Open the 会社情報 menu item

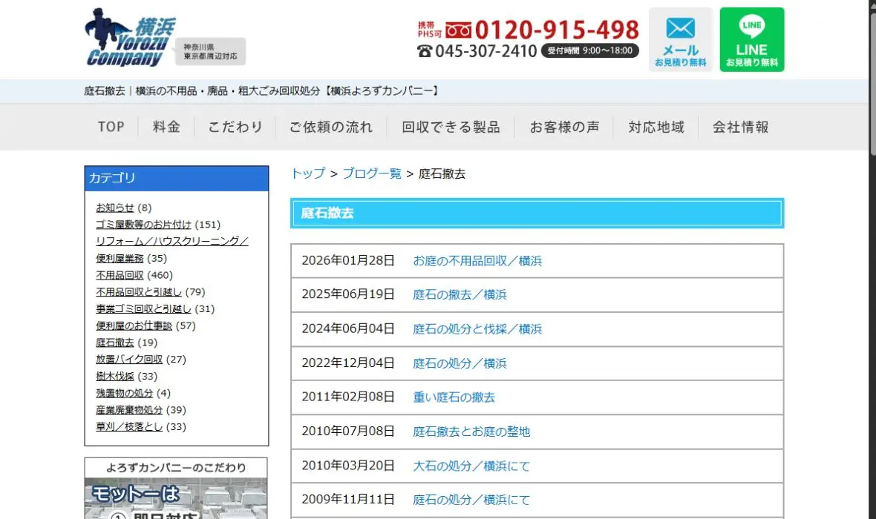[x=740, y=128]
